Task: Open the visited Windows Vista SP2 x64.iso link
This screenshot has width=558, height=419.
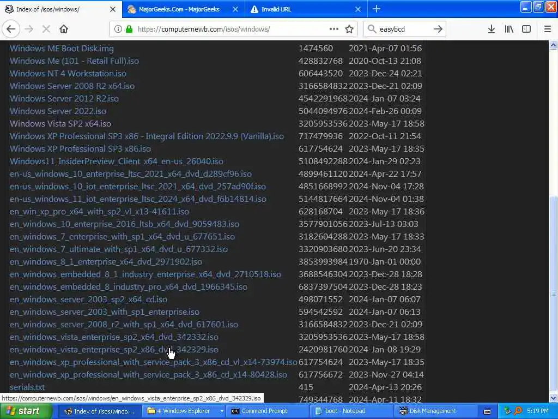Action: (x=60, y=124)
